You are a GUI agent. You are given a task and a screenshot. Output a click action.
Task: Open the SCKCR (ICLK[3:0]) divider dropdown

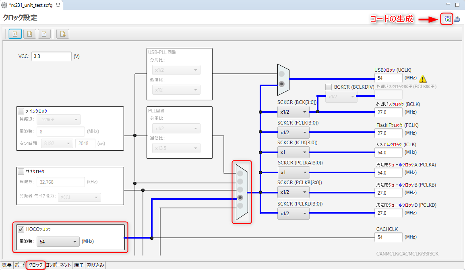[x=293, y=152]
